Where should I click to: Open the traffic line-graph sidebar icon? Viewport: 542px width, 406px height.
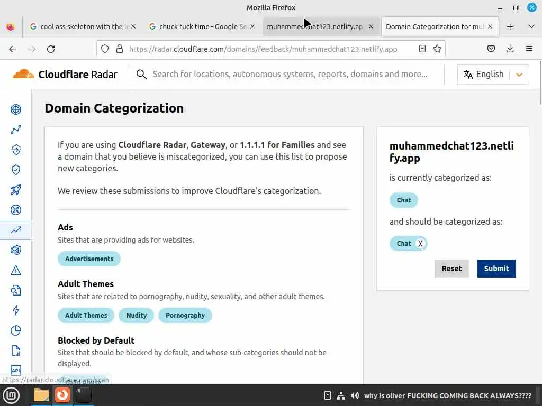tap(15, 130)
